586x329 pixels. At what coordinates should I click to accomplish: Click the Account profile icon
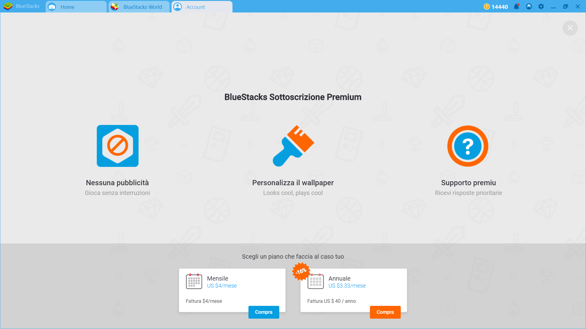pyautogui.click(x=178, y=7)
